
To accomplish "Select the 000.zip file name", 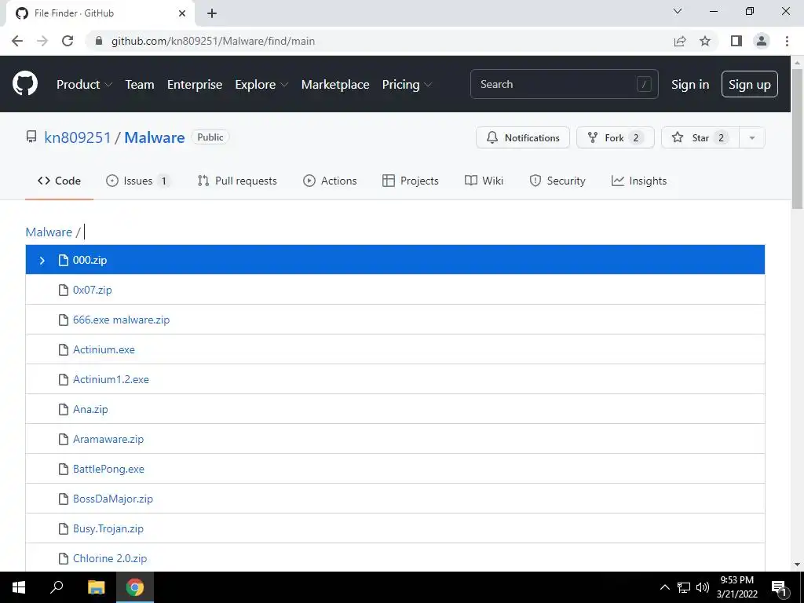I will [90, 260].
